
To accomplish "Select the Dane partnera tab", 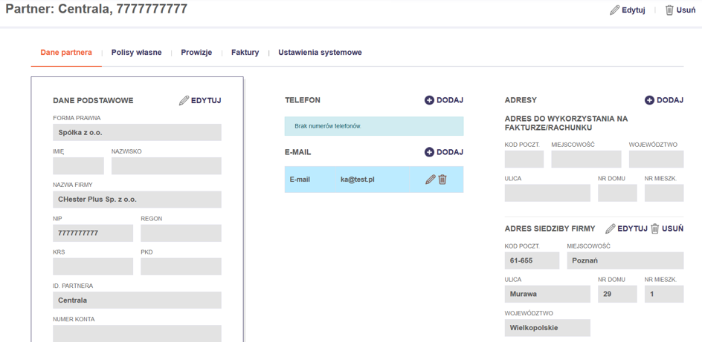I will coord(66,53).
